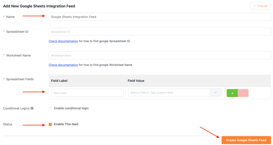Viewport: 273px width, 145px height.
Task: Select the Worksheet Name text field
Action: pos(160,55)
